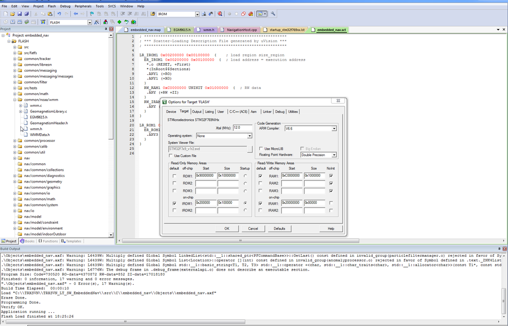The width and height of the screenshot is (508, 326).
Task: Uncheck RAM1 NoInit checkbox
Action: 331,175
